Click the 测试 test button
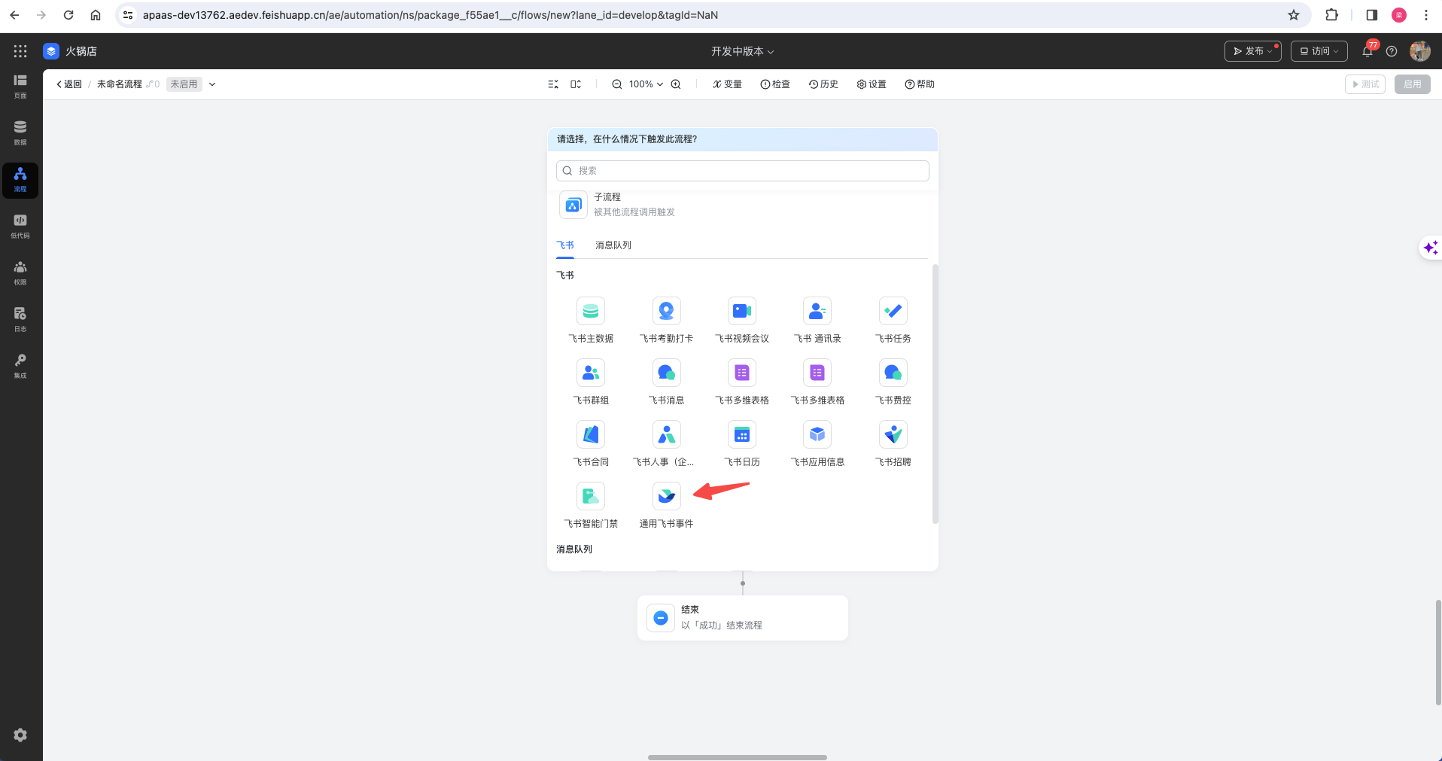The height and width of the screenshot is (761, 1442). click(1364, 84)
